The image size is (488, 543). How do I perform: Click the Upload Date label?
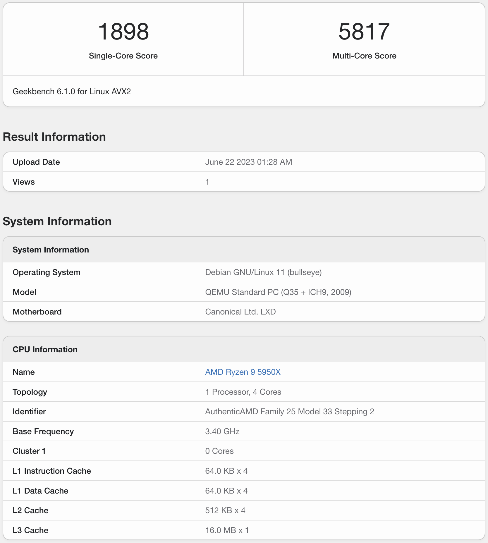click(x=36, y=162)
